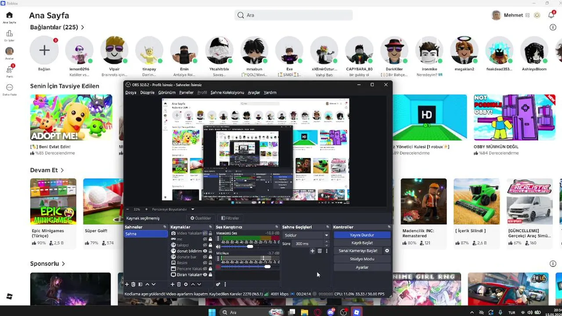Enable Stüdyo Modu
The height and width of the screenshot is (316, 562).
(362, 259)
